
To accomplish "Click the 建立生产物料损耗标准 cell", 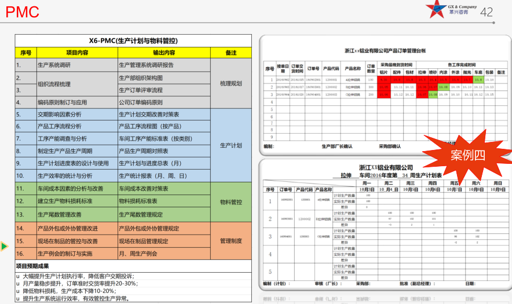I will [77, 201].
